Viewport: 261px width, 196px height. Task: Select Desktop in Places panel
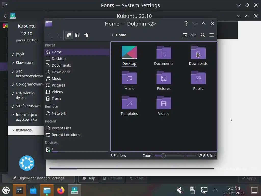pos(76,59)
